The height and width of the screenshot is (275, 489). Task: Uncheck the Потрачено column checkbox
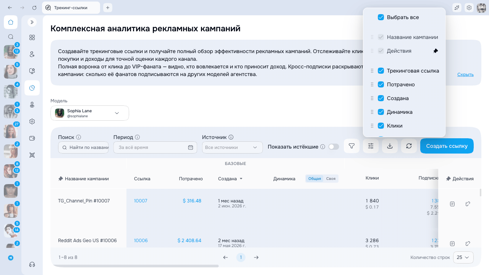pyautogui.click(x=381, y=84)
